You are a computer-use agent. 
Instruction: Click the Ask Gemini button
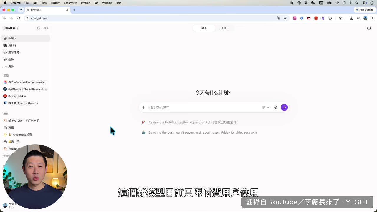coord(365,10)
